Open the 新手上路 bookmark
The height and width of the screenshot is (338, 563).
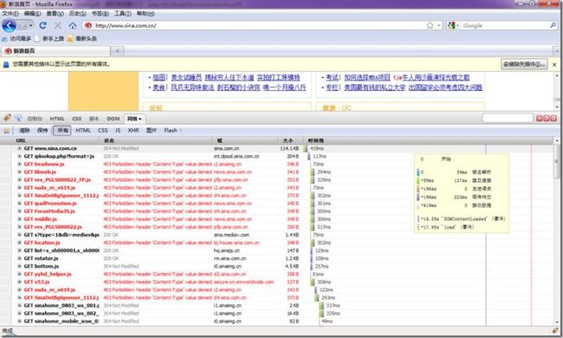[49, 38]
